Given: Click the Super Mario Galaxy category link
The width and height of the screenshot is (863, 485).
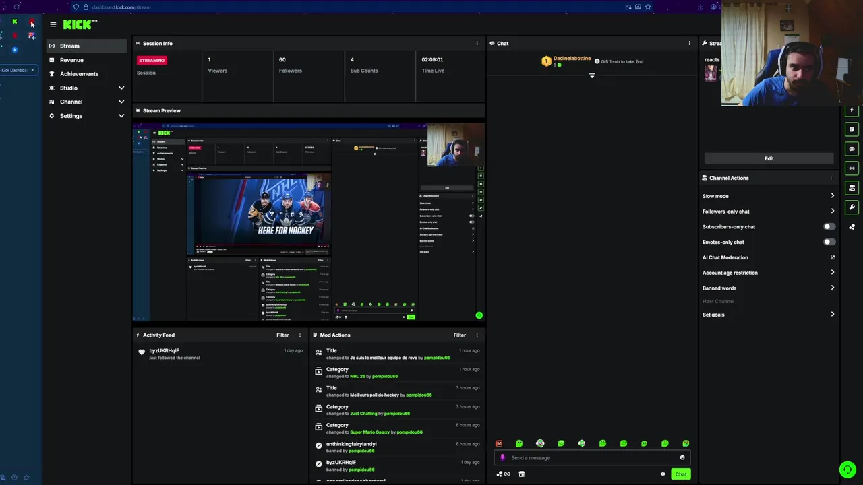Looking at the screenshot, I should (x=369, y=432).
